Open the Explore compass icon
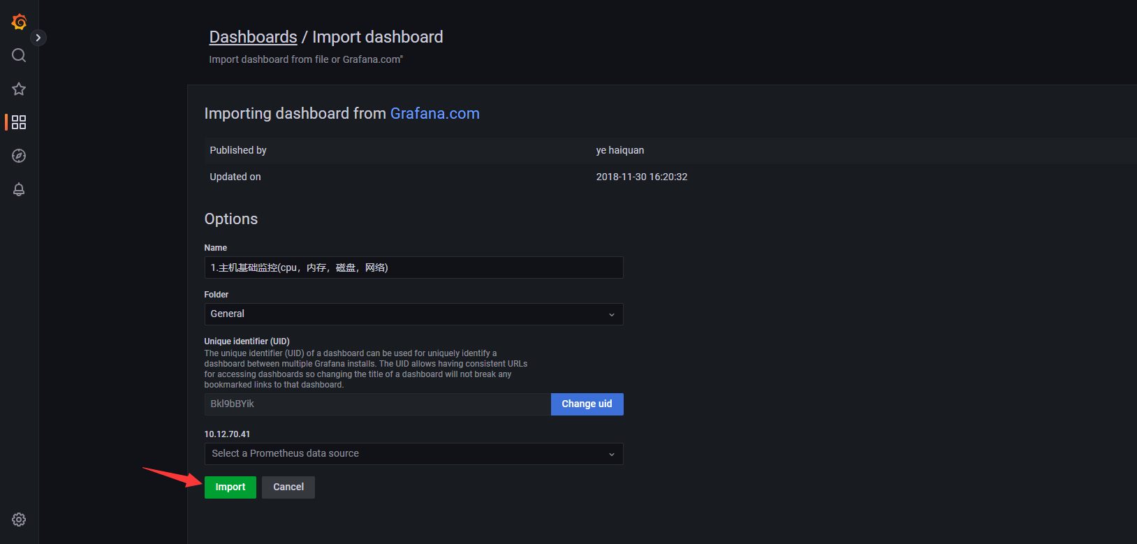 19,156
